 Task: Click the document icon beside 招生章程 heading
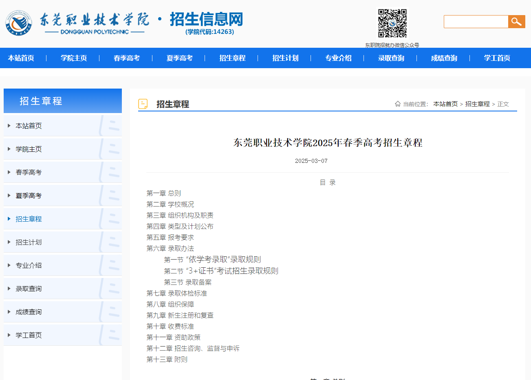click(143, 104)
